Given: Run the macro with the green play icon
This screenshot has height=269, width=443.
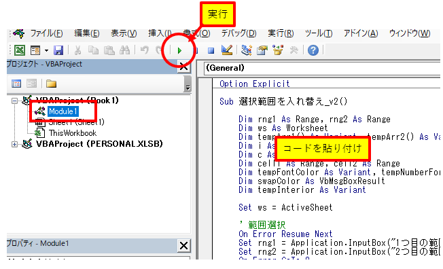Looking at the screenshot, I should pos(179,51).
